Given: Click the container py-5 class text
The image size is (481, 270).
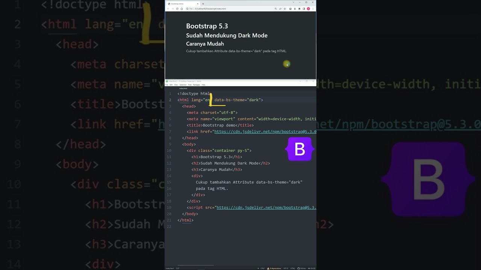Looking at the screenshot, I should pos(231,150).
